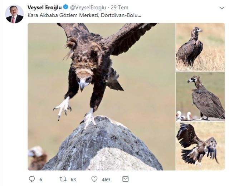Image resolution: width=229 pixels, height=186 pixels.
Task: Open the tweet options chevron menu
Action: tap(222, 8)
